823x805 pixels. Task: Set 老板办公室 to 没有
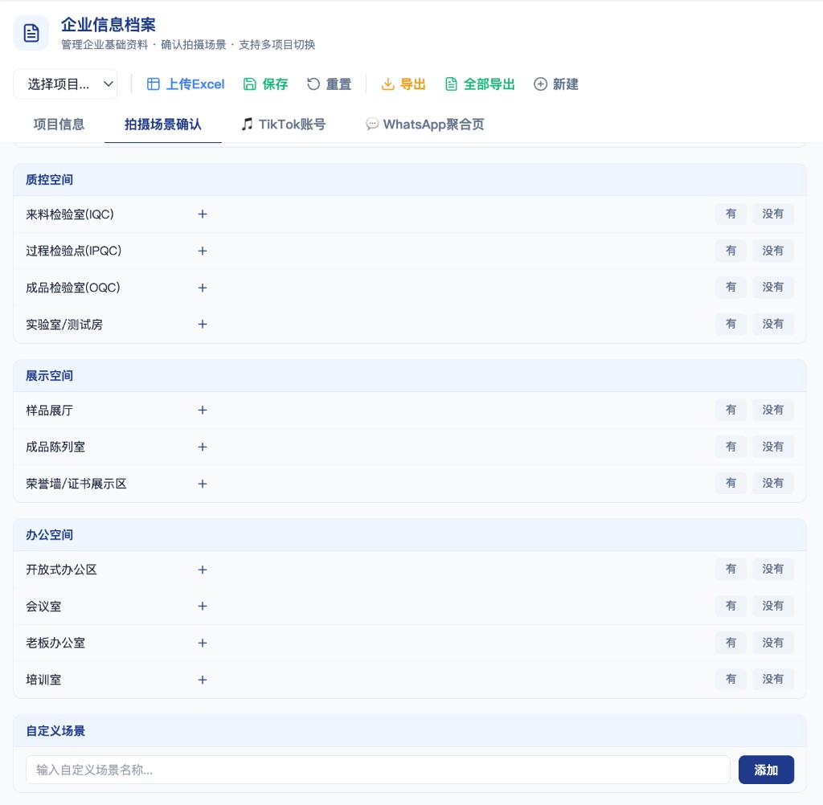(x=772, y=643)
